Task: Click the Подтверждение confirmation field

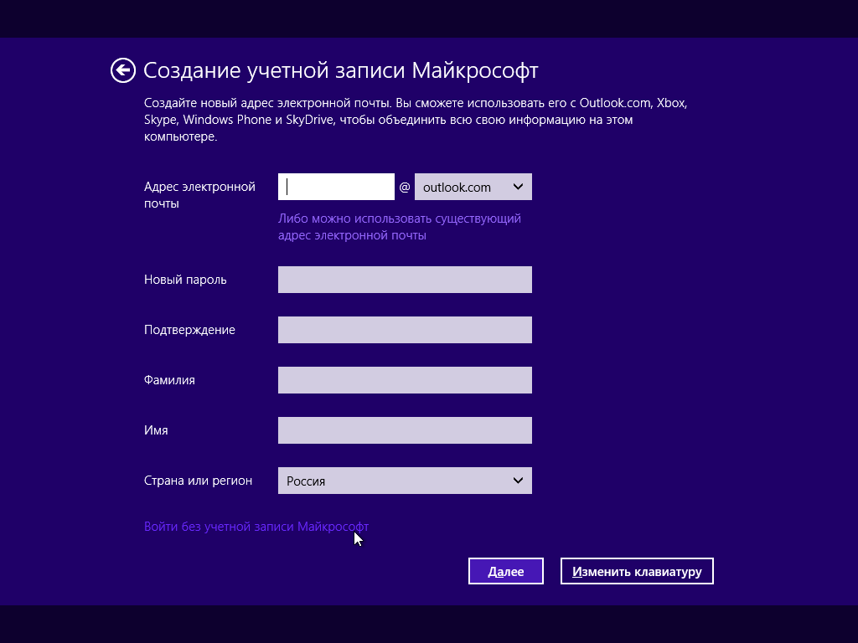Action: tap(405, 330)
